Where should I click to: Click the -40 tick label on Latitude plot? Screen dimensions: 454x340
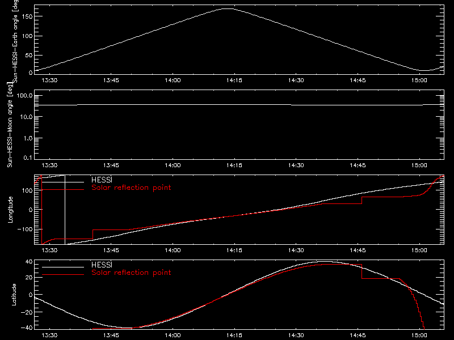pyautogui.click(x=27, y=328)
